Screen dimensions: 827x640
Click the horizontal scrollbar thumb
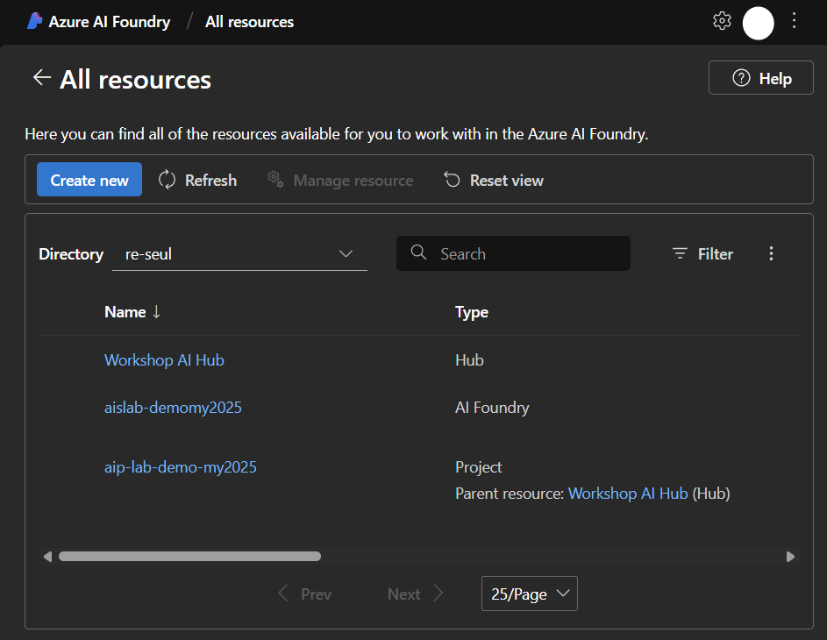click(190, 557)
